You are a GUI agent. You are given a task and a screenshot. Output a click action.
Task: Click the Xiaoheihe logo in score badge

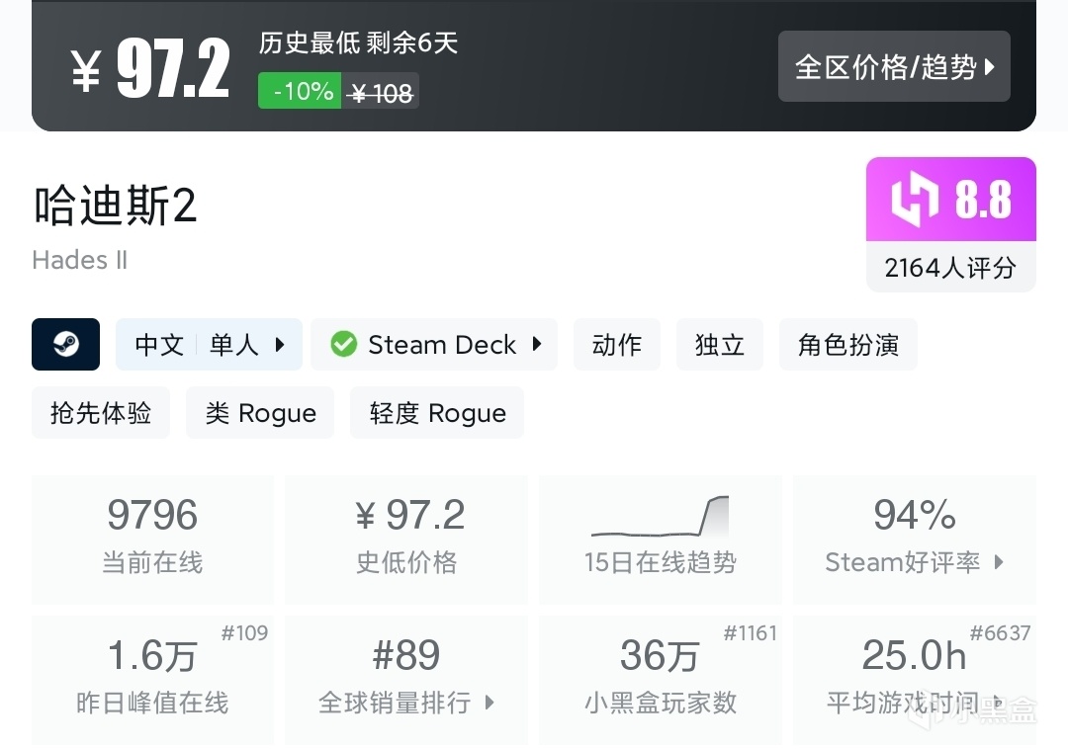[x=913, y=200]
